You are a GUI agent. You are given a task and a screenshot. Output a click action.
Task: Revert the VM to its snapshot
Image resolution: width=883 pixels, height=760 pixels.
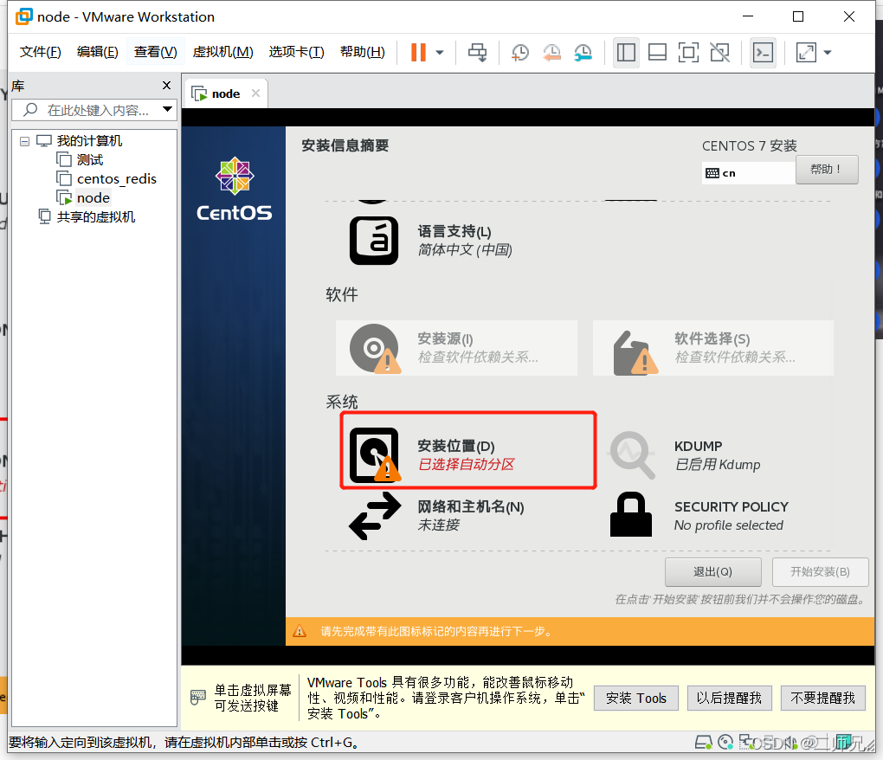point(551,53)
